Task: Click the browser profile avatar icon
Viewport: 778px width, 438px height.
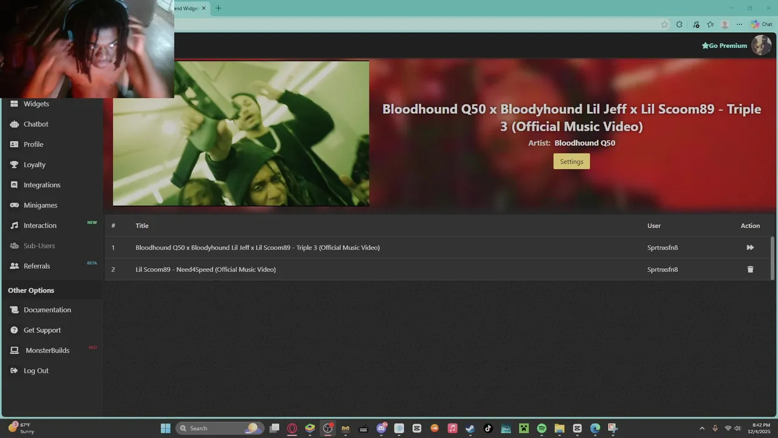Action: pos(725,24)
